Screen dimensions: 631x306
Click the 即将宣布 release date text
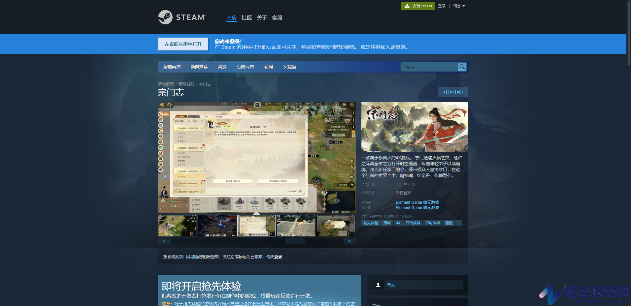(404, 193)
